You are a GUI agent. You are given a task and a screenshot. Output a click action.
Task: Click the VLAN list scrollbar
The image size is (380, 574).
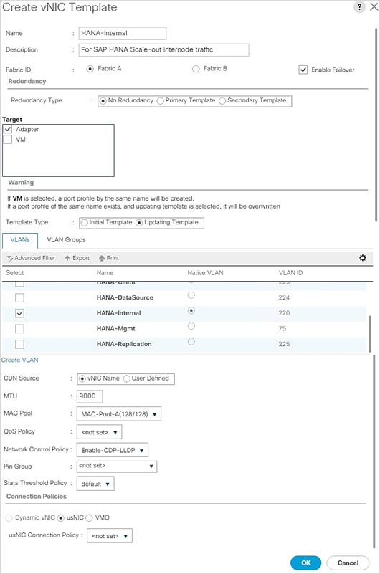coord(369,333)
